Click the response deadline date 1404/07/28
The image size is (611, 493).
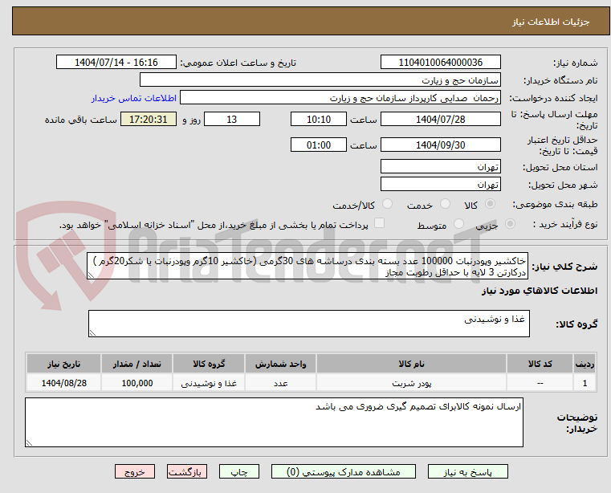pyautogui.click(x=440, y=119)
